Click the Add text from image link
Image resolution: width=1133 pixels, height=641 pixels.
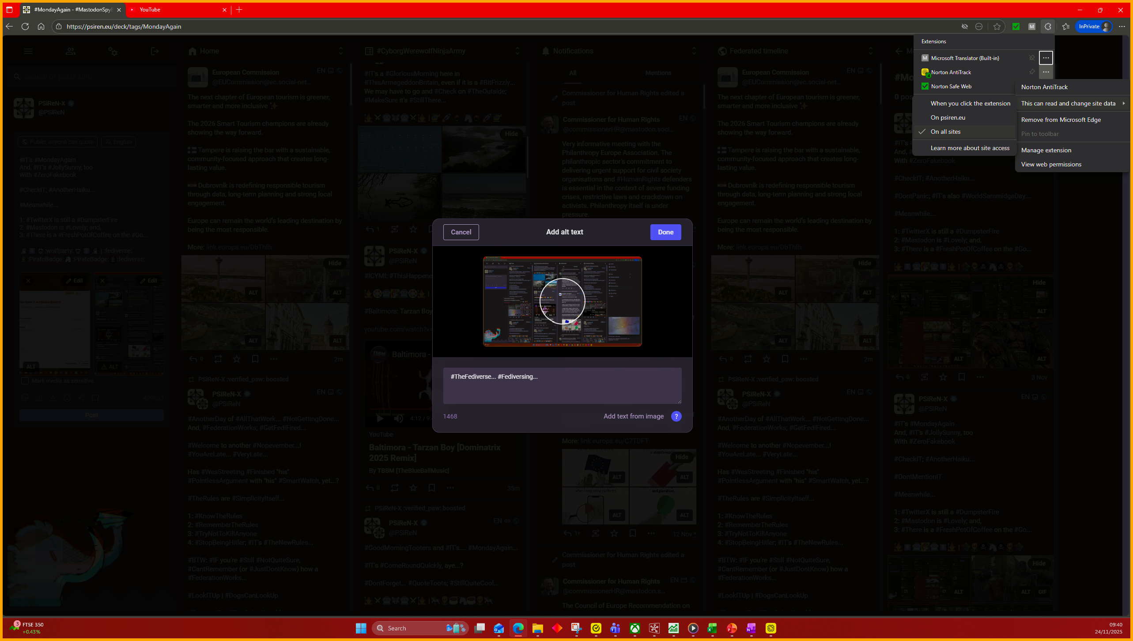tap(633, 416)
